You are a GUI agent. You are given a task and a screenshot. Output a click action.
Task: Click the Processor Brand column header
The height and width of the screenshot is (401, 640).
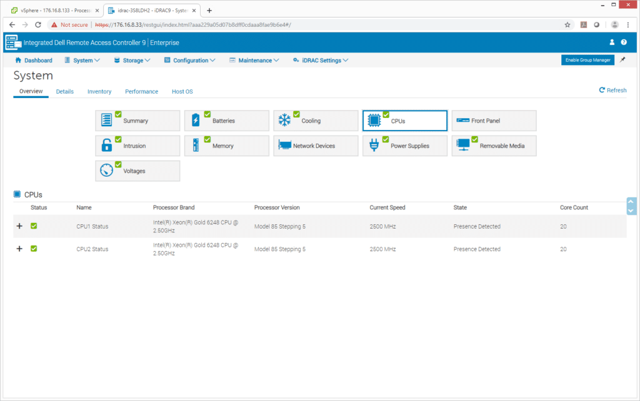click(174, 207)
